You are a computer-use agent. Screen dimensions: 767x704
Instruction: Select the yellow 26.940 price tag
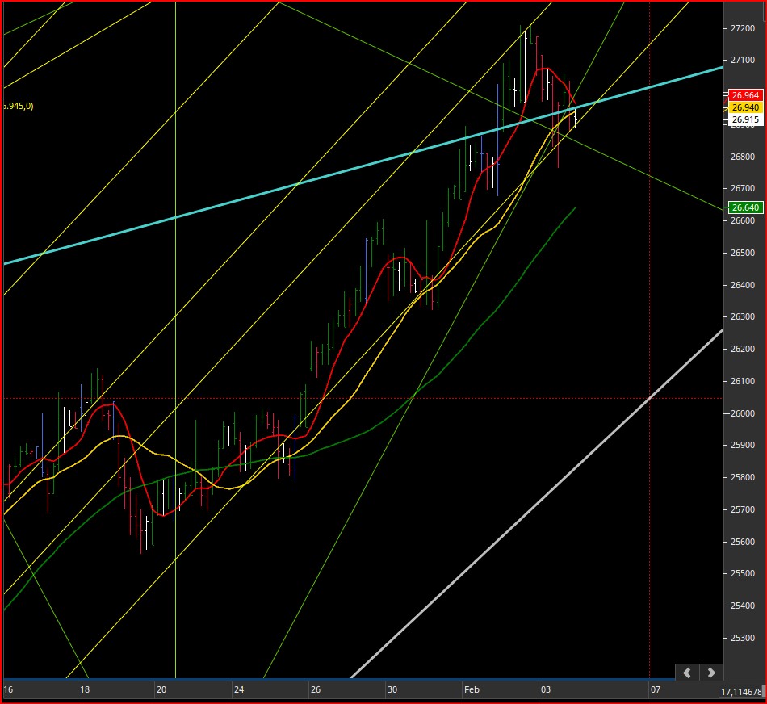click(745, 107)
